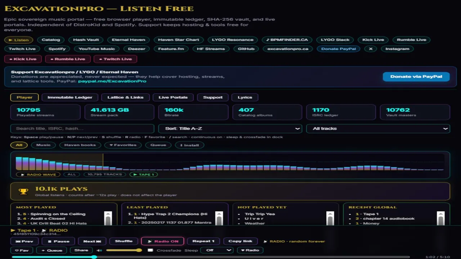
Task: Open the BPMFINDER.CA link
Action: point(287,40)
